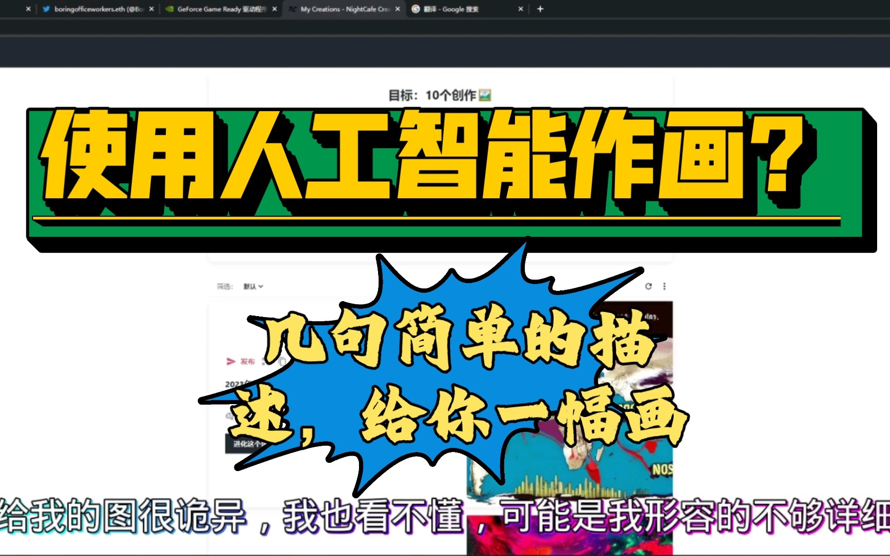
Task: Click the 目标: 10个创作 goal heading
Action: (x=439, y=95)
